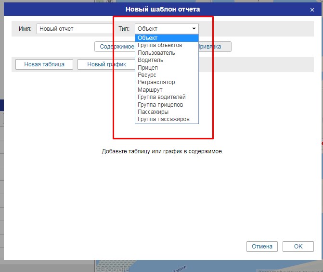The width and height of the screenshot is (323, 272).
Task: Choose "Группа водителей" type option
Action: pos(161,97)
